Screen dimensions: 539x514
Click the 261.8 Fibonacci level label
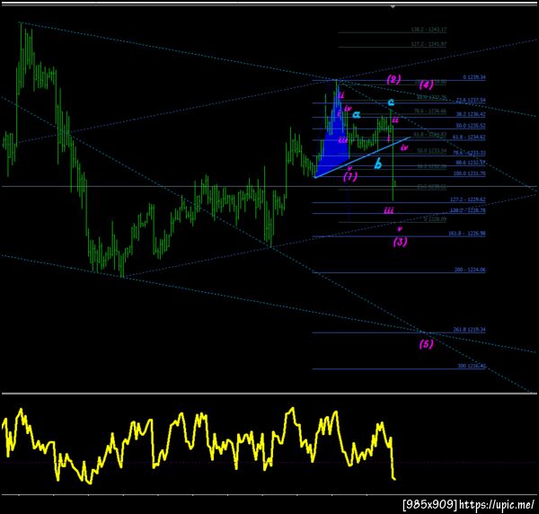pos(469,330)
